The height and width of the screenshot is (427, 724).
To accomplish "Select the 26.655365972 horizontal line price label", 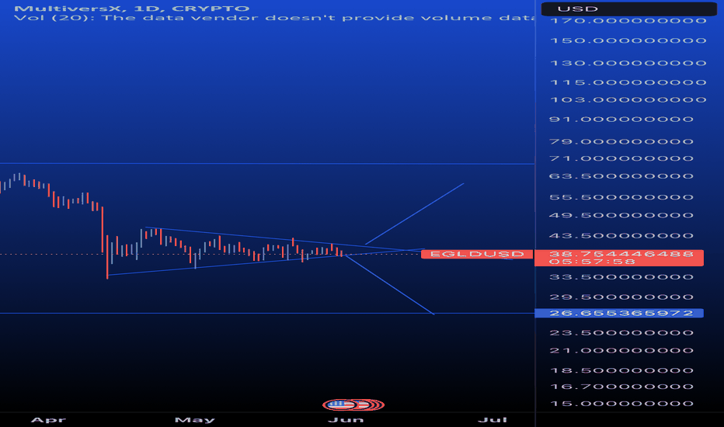I will 619,313.
